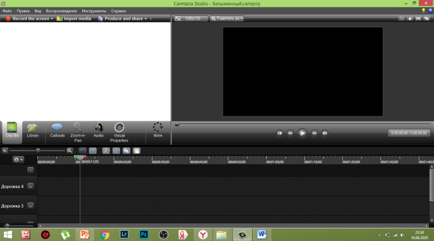This screenshot has width=434, height=241.
Task: Select the crop mode icon
Action: tap(401, 18)
